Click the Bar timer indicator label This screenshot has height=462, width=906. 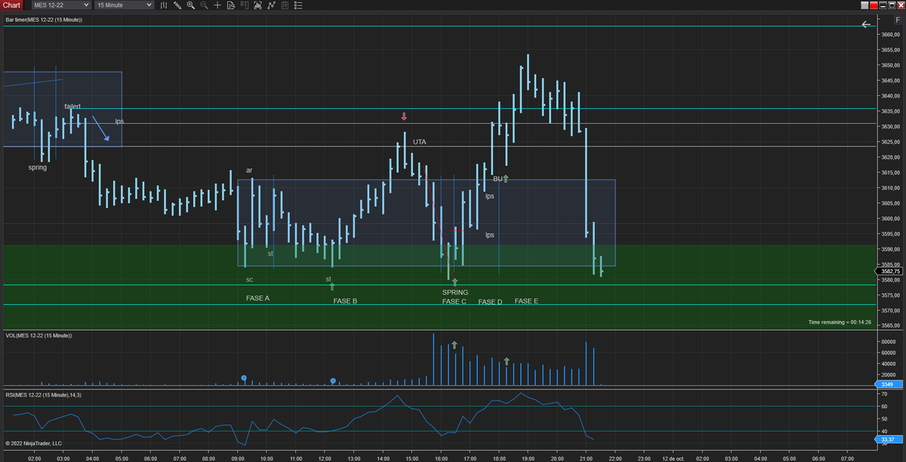(x=44, y=19)
